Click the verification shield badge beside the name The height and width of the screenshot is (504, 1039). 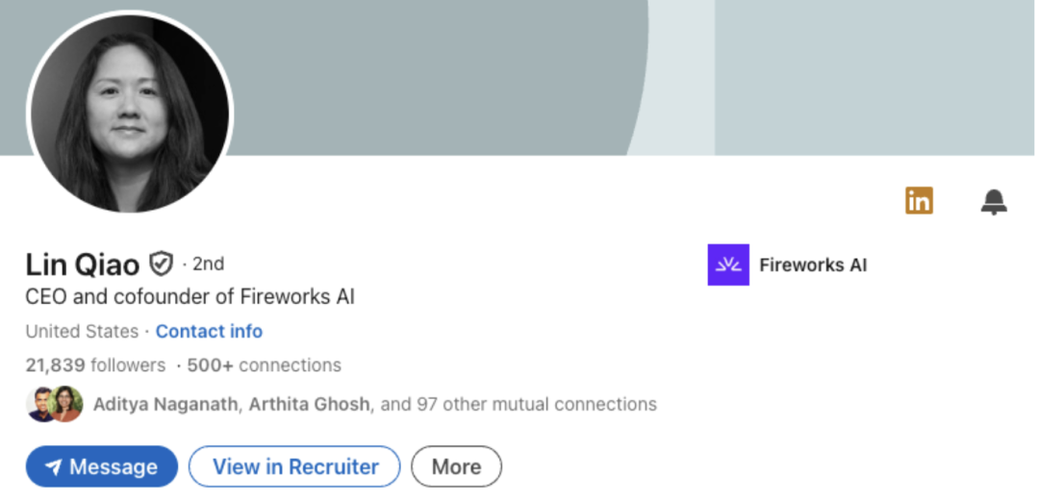[x=161, y=264]
